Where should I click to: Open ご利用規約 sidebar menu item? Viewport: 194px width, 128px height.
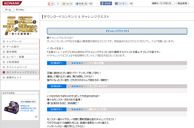(x=20, y=62)
